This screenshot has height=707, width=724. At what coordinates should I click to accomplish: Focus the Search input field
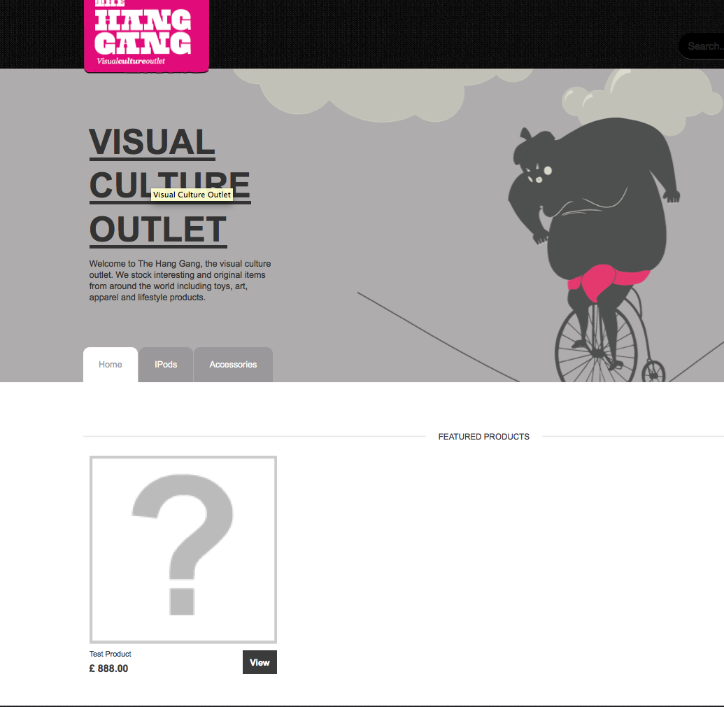coord(702,46)
